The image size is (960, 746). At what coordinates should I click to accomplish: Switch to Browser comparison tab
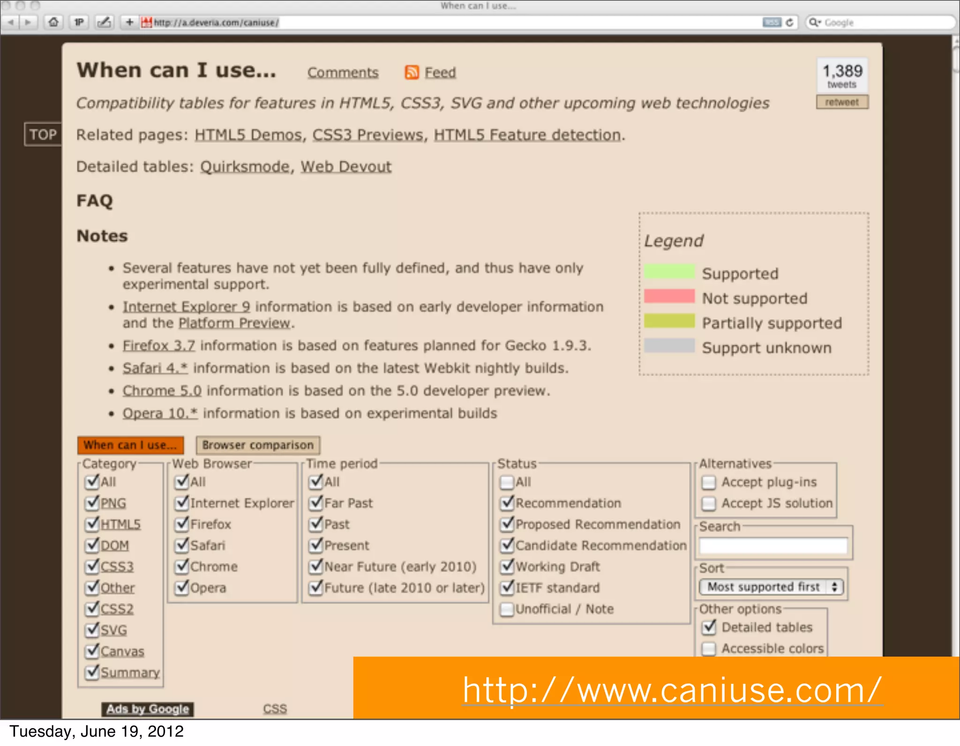click(x=258, y=445)
